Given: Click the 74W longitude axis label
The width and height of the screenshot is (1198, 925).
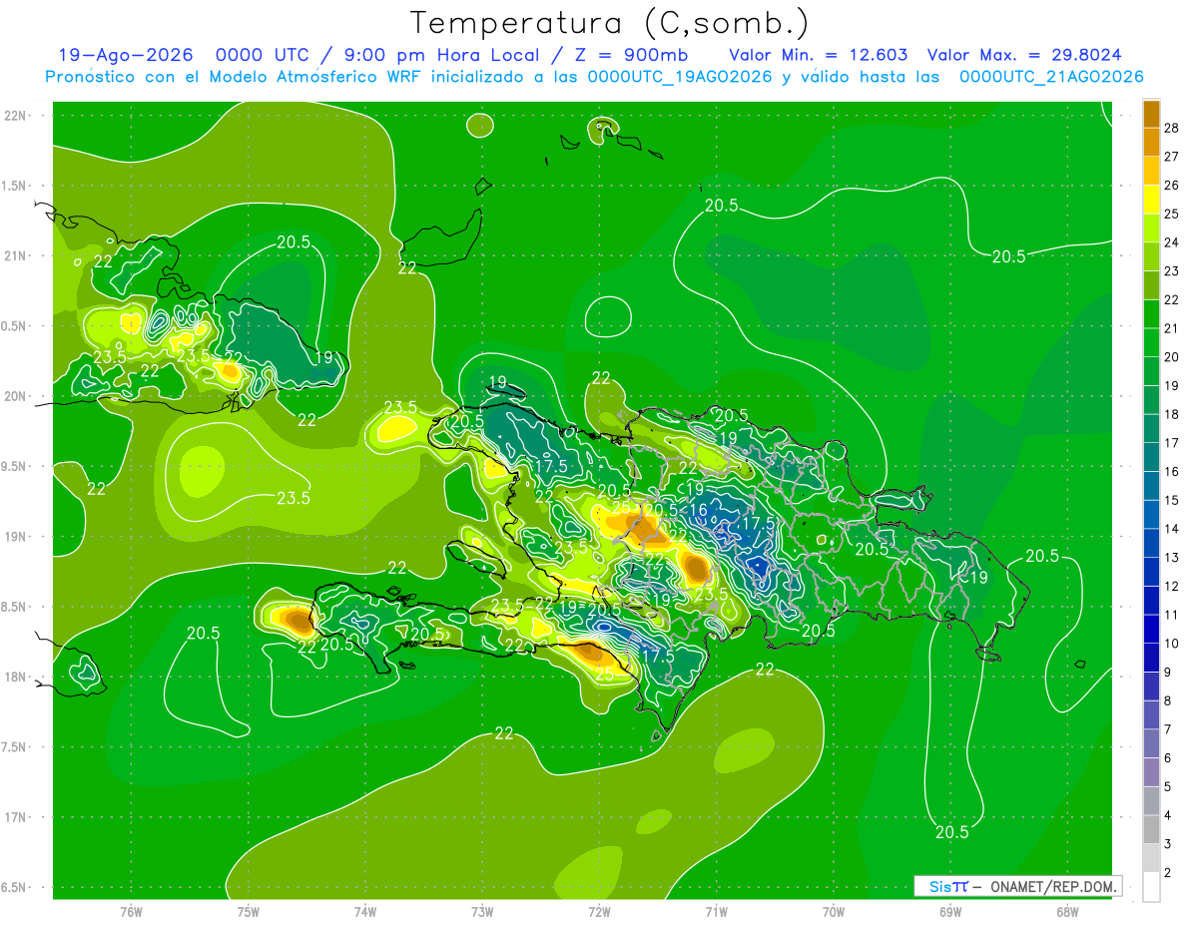Looking at the screenshot, I should pyautogui.click(x=365, y=912).
